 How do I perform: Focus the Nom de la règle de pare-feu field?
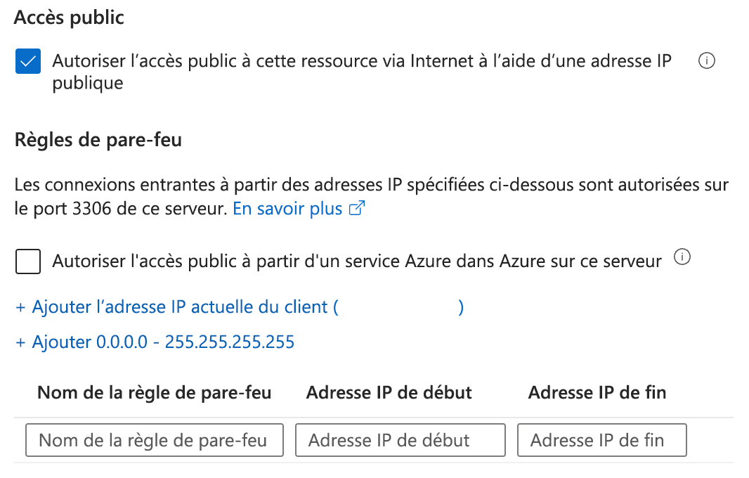click(154, 441)
